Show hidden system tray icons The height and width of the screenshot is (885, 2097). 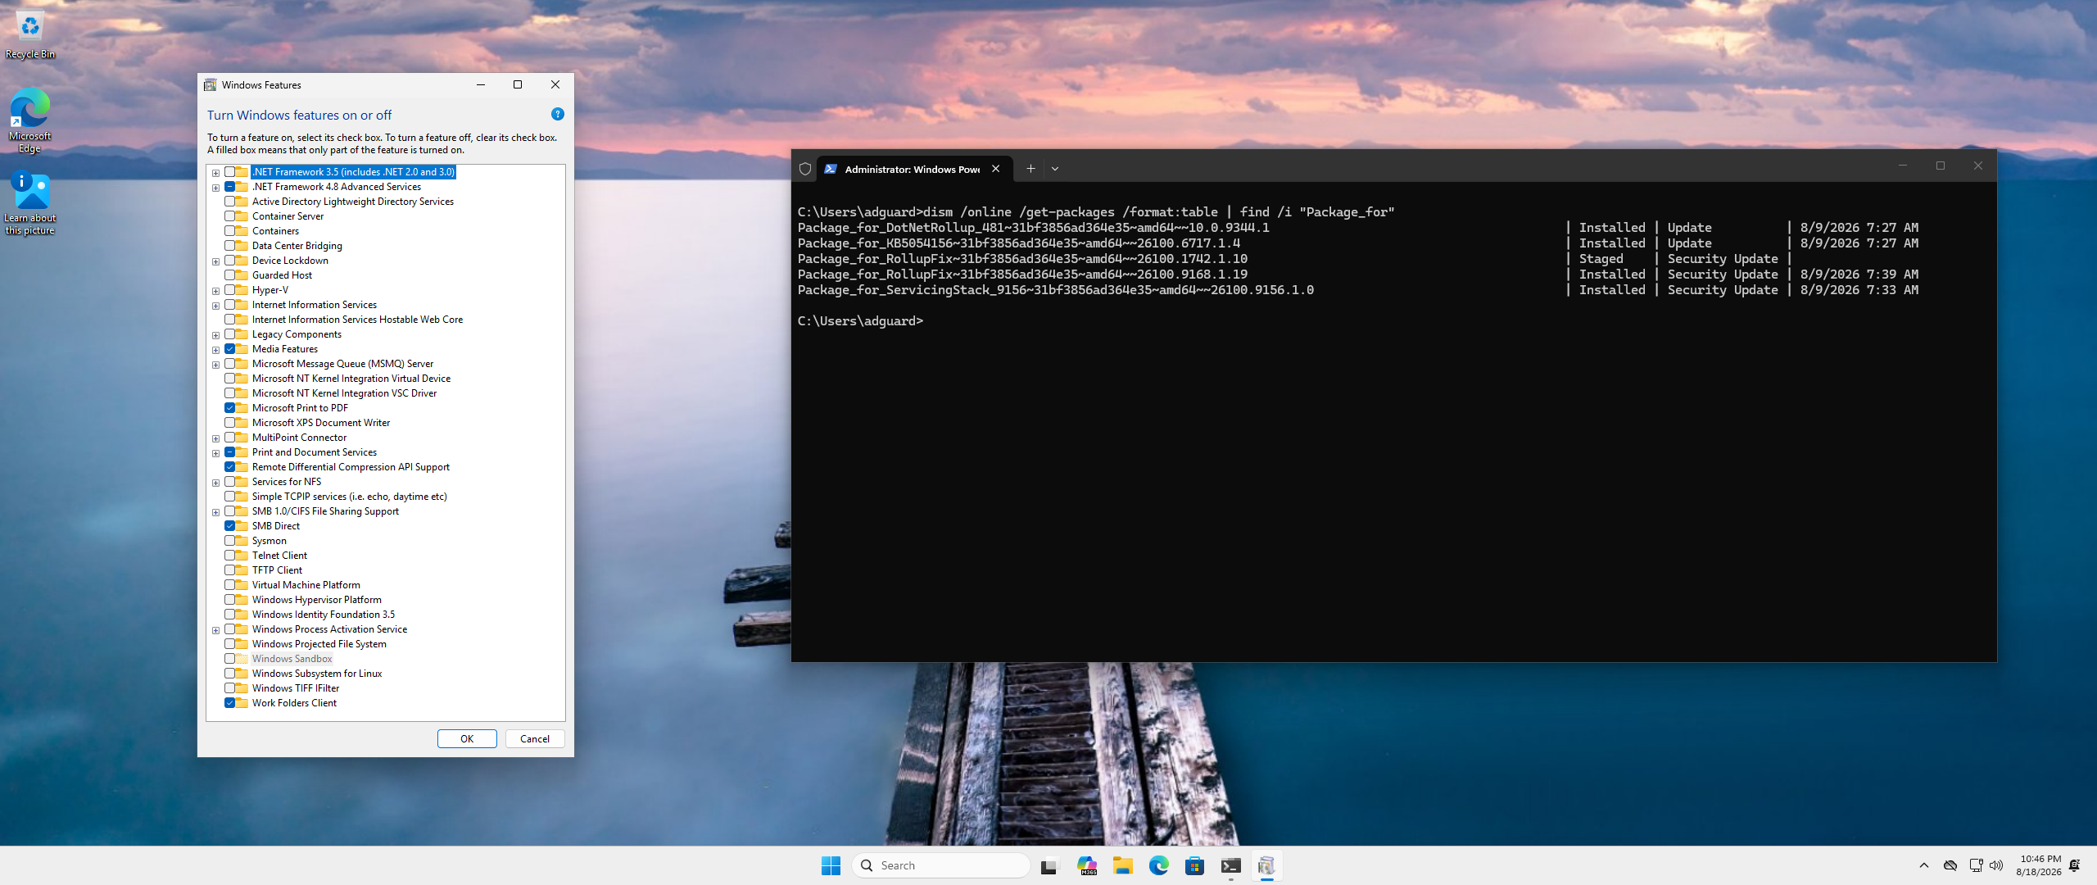(x=1924, y=865)
